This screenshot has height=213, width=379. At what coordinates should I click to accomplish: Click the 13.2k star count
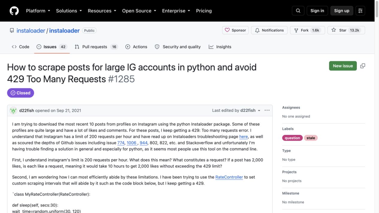pyautogui.click(x=354, y=30)
